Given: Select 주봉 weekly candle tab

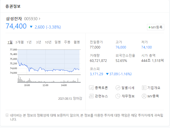Looking at the screenshot, I should pos(67,42).
